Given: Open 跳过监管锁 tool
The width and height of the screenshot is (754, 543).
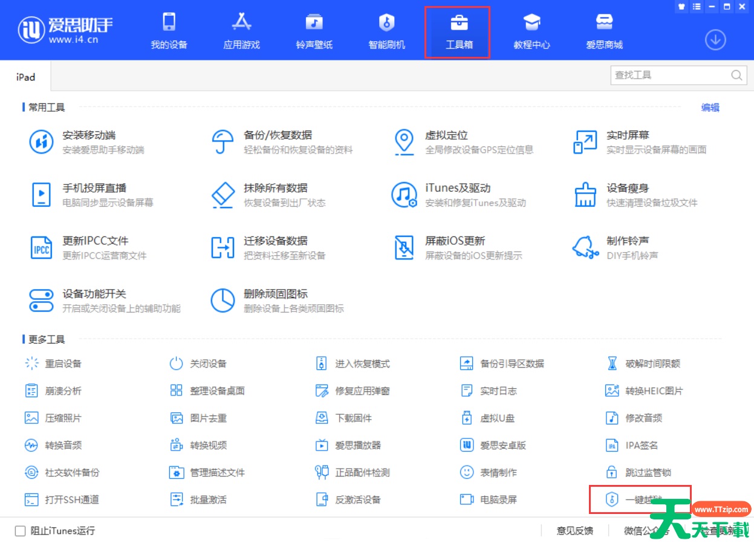Looking at the screenshot, I should point(648,473).
